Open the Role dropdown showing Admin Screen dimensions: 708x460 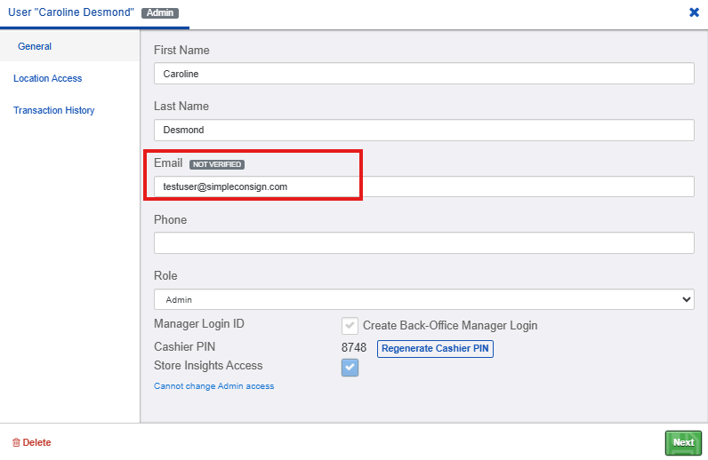coord(423,299)
